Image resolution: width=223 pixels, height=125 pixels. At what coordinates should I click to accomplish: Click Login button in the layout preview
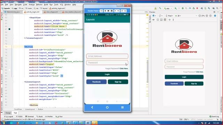[x=184, y=77]
